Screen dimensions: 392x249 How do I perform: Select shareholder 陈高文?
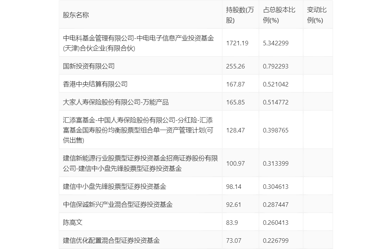point(73,222)
